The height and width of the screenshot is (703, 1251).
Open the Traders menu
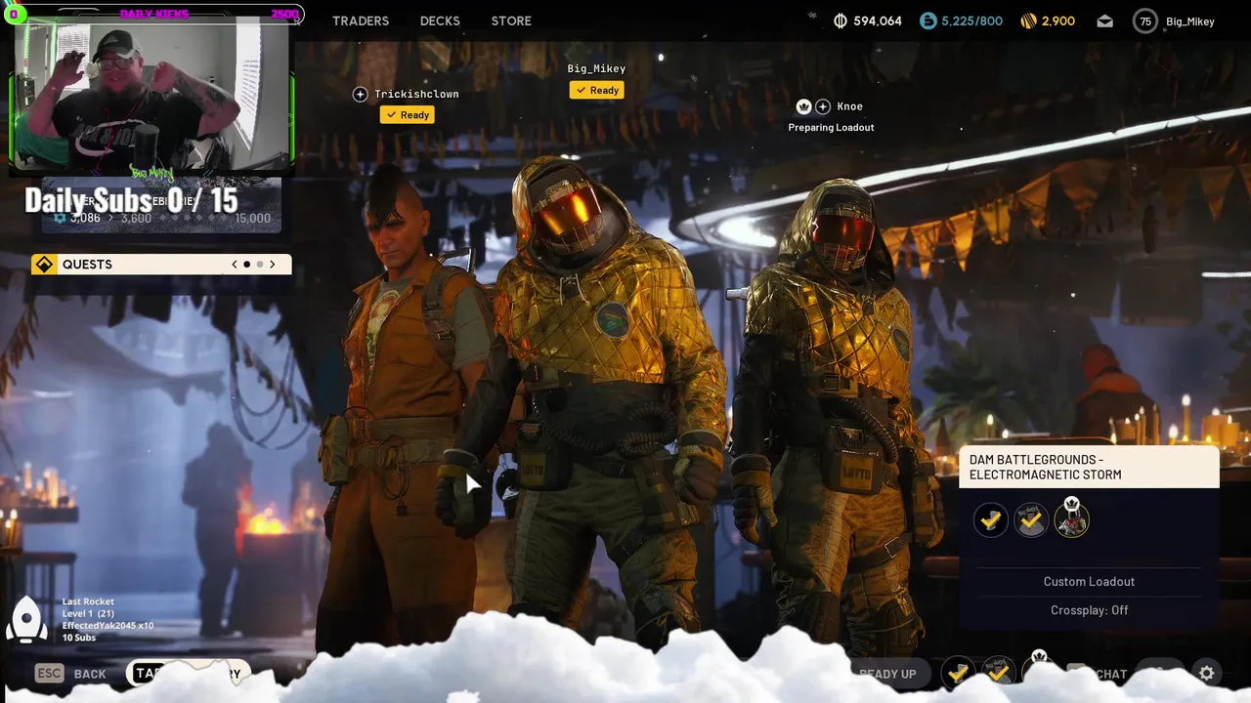pos(361,21)
